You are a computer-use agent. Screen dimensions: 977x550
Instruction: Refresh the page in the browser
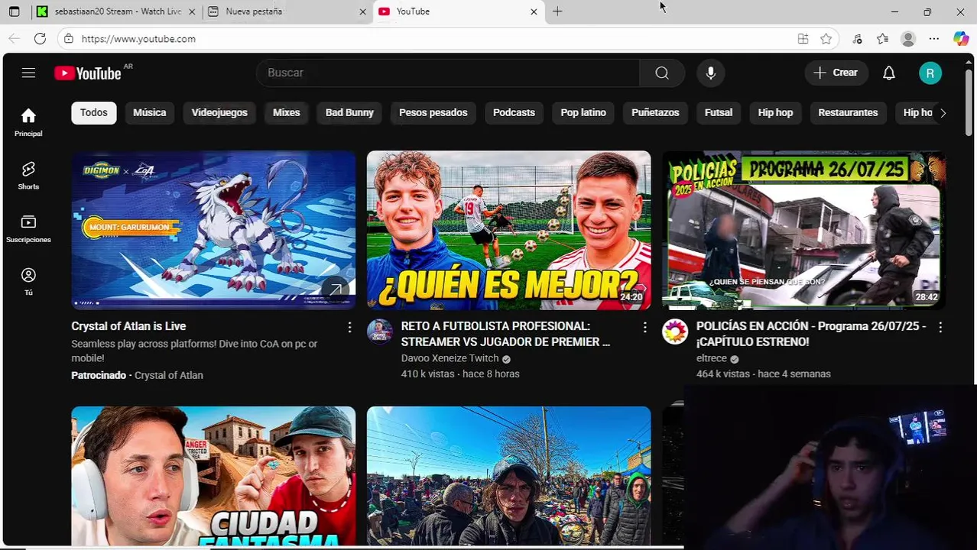[x=40, y=39]
